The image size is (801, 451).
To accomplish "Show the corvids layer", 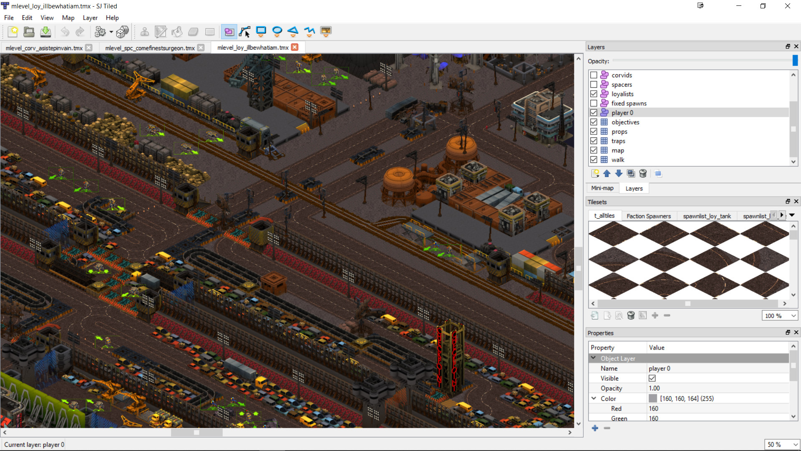I will [594, 75].
